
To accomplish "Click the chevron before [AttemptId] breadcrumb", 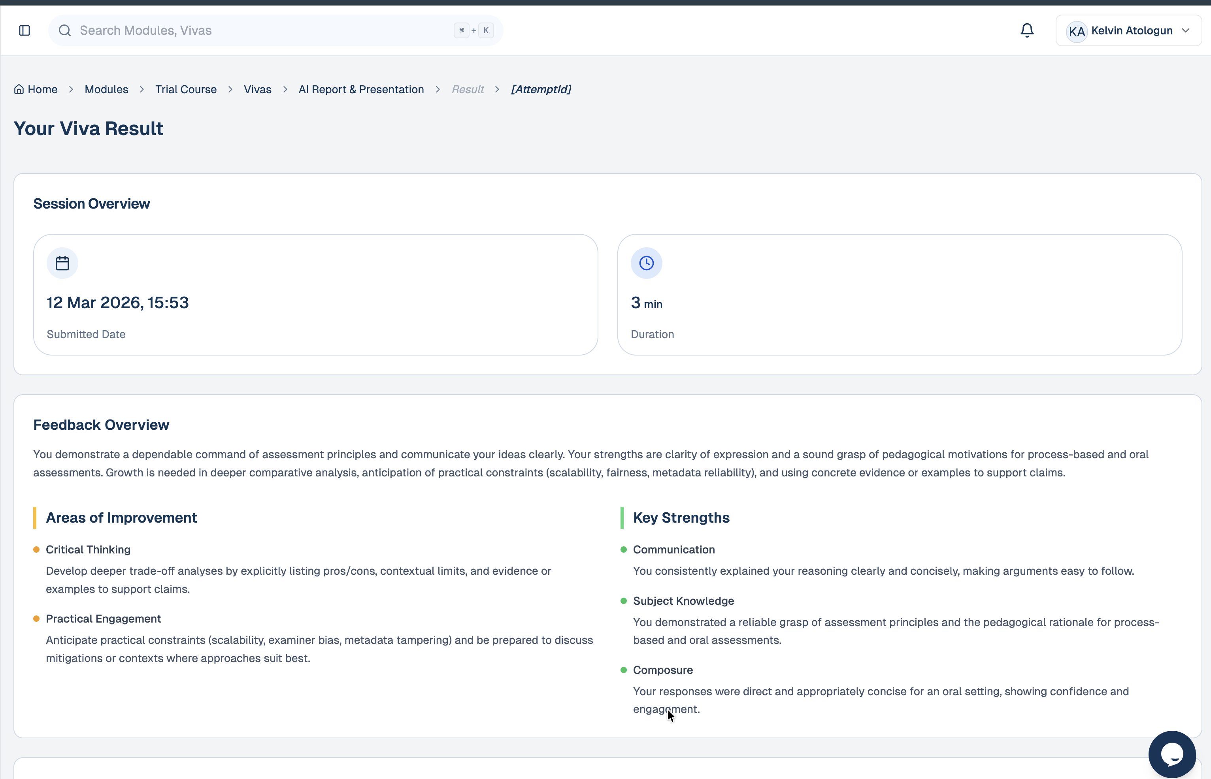I will pyautogui.click(x=497, y=90).
